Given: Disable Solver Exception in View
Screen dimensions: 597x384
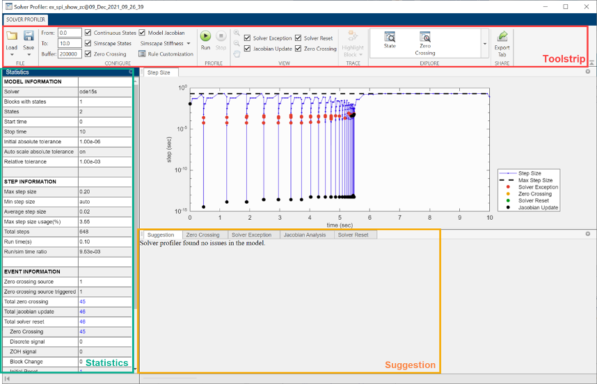Looking at the screenshot, I should pos(247,38).
